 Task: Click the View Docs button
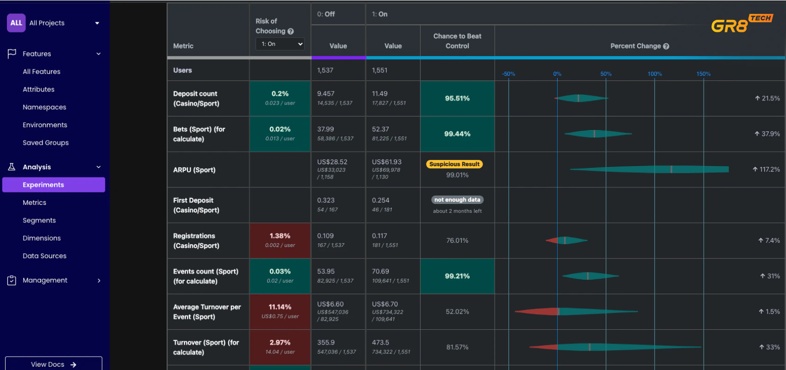54,364
